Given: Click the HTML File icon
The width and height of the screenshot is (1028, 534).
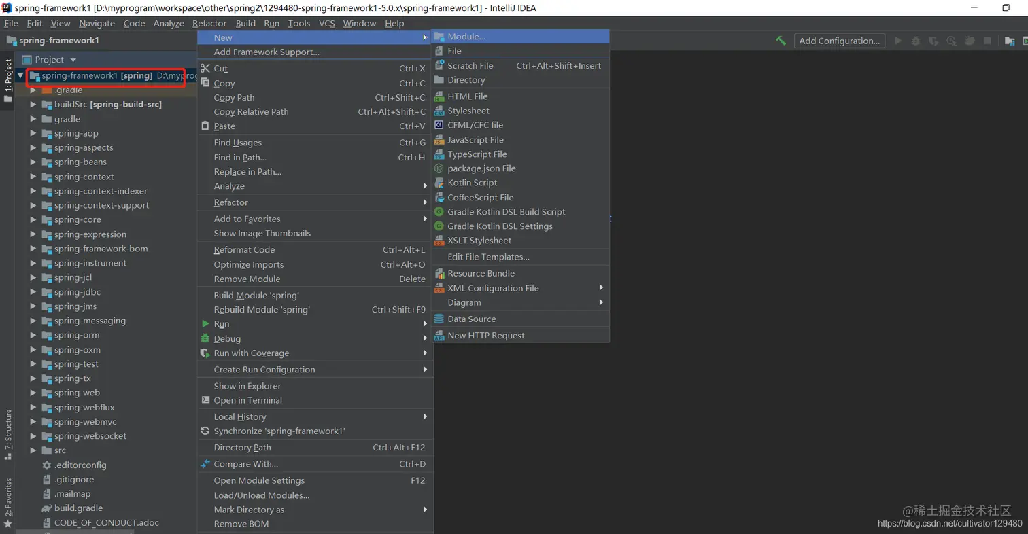Looking at the screenshot, I should click(x=439, y=96).
